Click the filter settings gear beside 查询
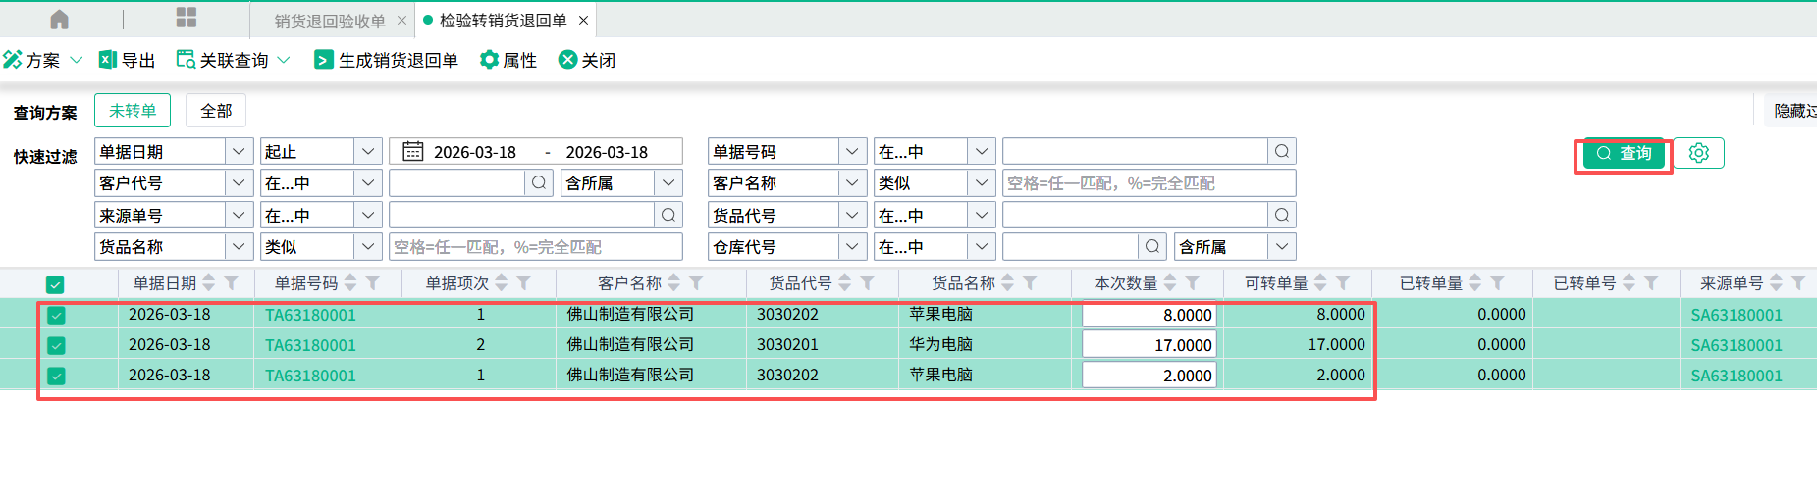Image resolution: width=1817 pixels, height=502 pixels. tap(1699, 153)
